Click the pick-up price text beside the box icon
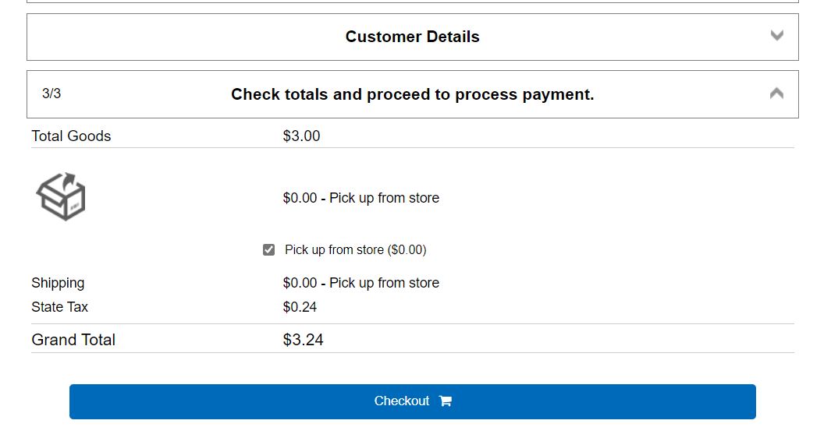Screen dimensions: 831x445 click(x=361, y=198)
